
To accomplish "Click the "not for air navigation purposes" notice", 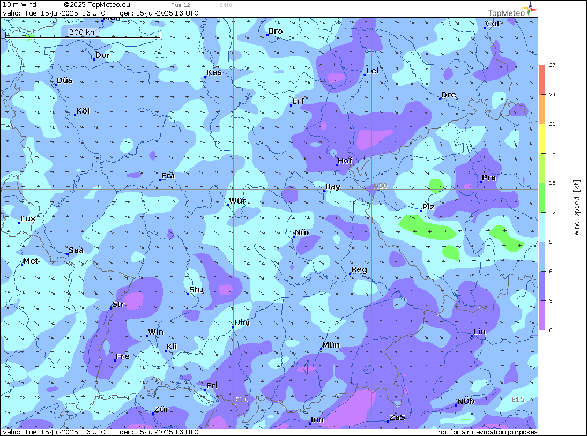I will tap(487, 432).
